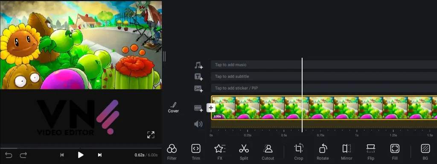This screenshot has height=164, width=437.
Task: Open the Cutout tool
Action: click(268, 152)
